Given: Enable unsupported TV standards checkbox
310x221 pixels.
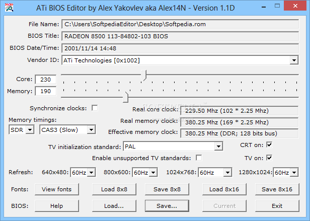Looking at the screenshot, I should click(x=199, y=158).
